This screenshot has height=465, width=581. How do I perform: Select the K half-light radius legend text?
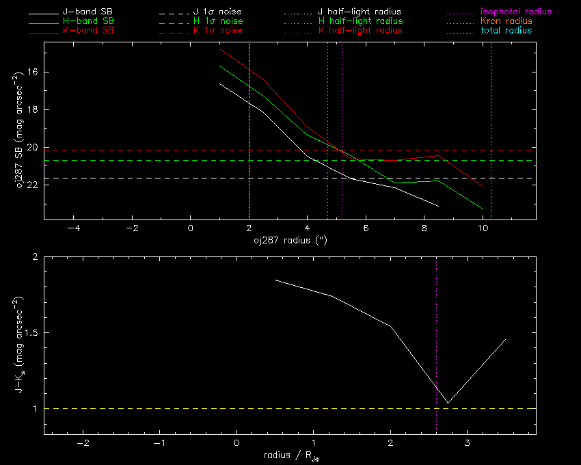coord(360,31)
